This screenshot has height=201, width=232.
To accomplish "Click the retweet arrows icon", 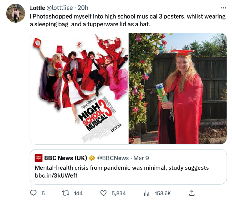I will pyautogui.click(x=66, y=193).
